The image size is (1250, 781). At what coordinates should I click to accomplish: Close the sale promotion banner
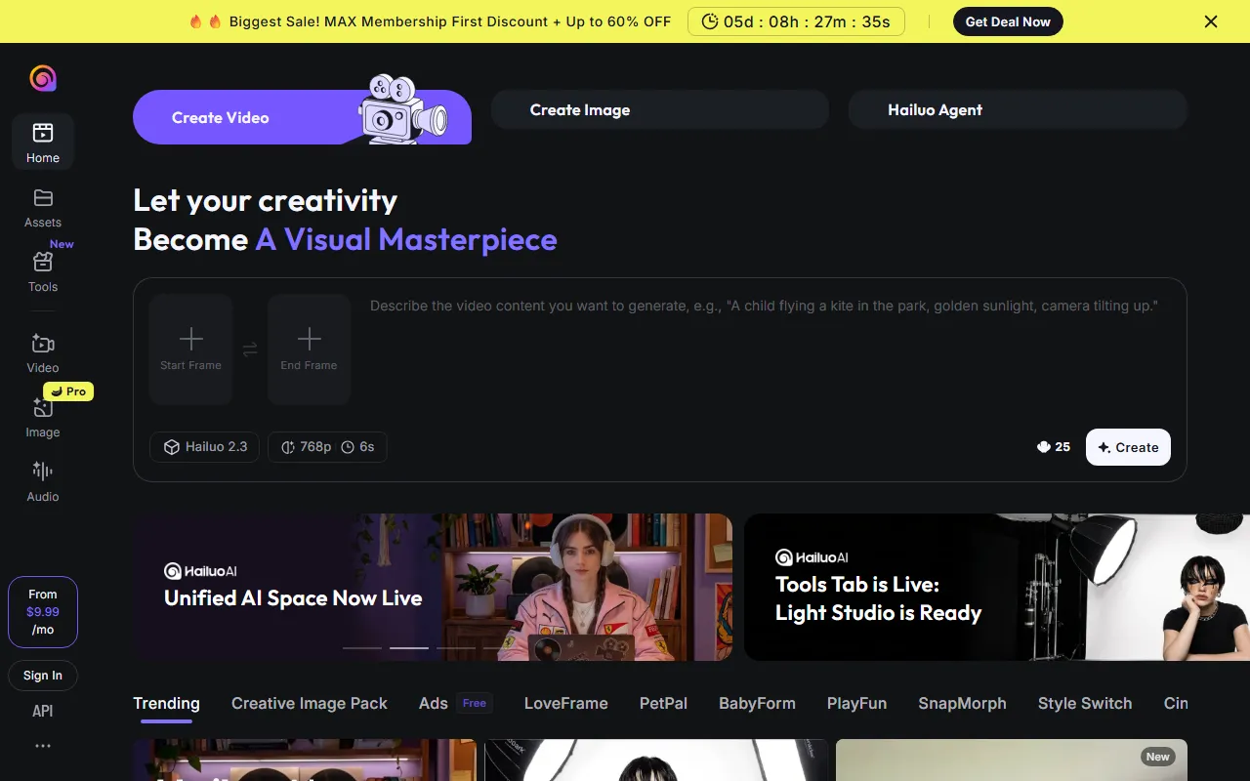coord(1211,21)
